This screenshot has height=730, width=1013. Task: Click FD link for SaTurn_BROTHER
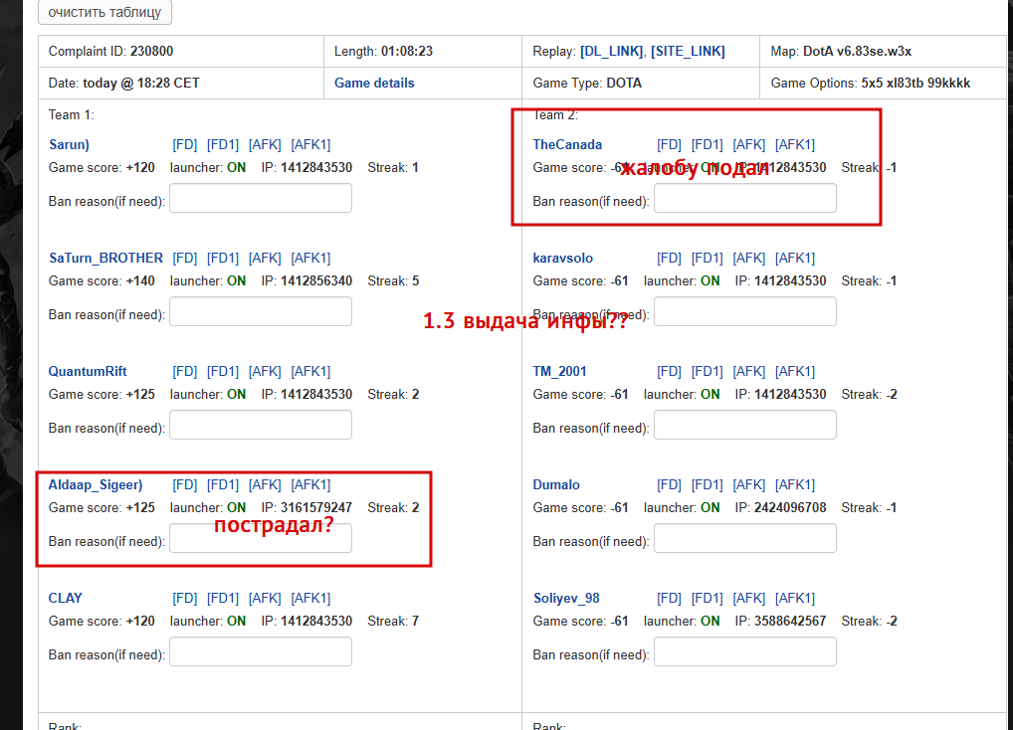click(x=185, y=259)
